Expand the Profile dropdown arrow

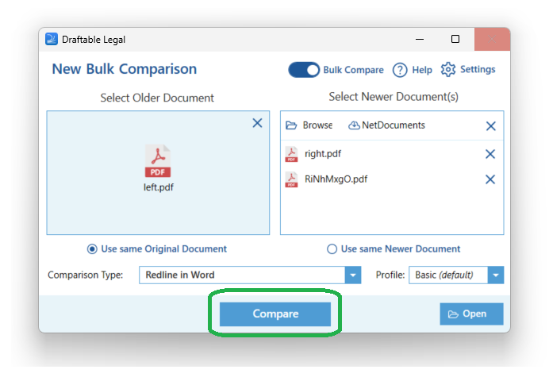(x=496, y=275)
